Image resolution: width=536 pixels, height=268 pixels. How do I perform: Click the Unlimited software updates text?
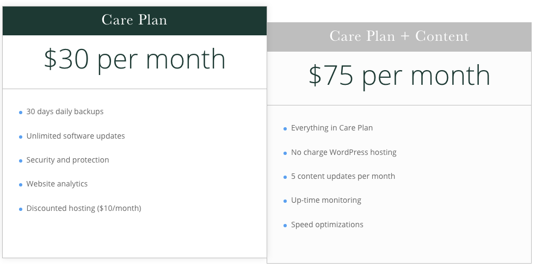coord(76,136)
